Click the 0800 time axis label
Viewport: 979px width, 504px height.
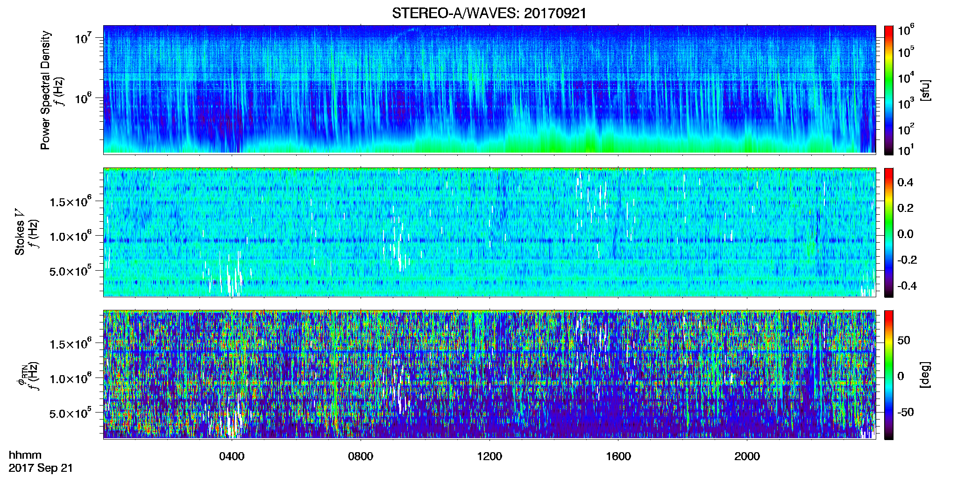click(x=361, y=456)
